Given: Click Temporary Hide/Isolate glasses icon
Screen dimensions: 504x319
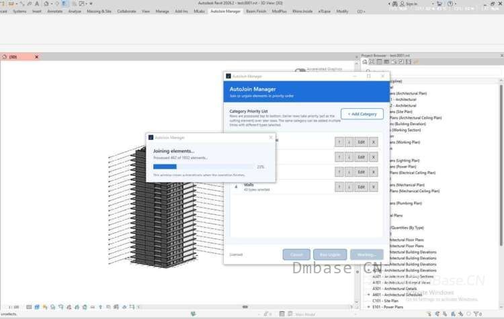Looking at the screenshot, I should (93, 307).
